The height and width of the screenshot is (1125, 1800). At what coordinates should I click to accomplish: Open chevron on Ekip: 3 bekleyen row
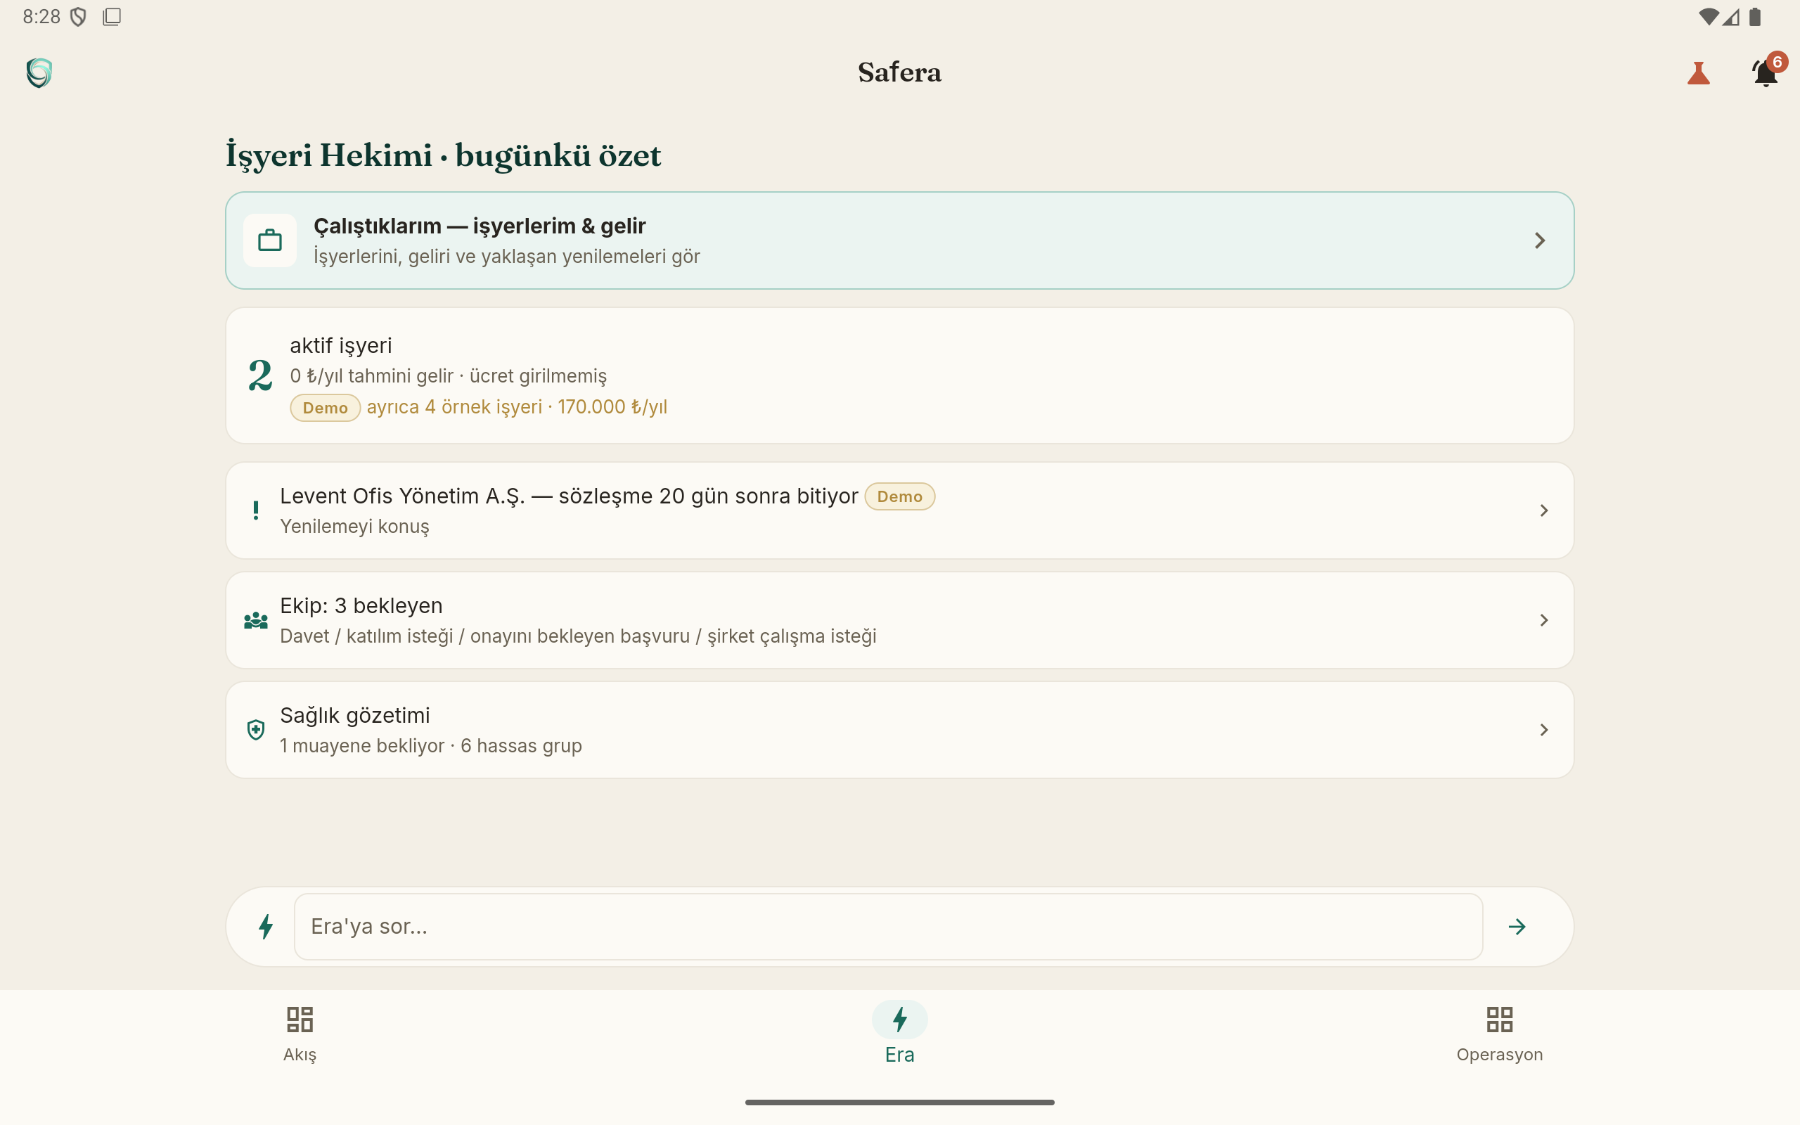(1543, 619)
